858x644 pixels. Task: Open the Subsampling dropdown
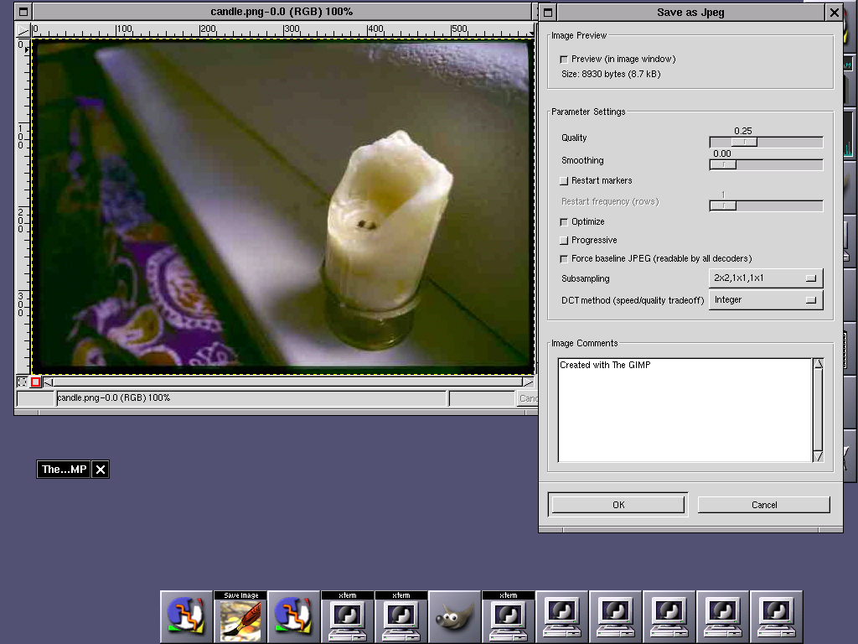point(766,278)
